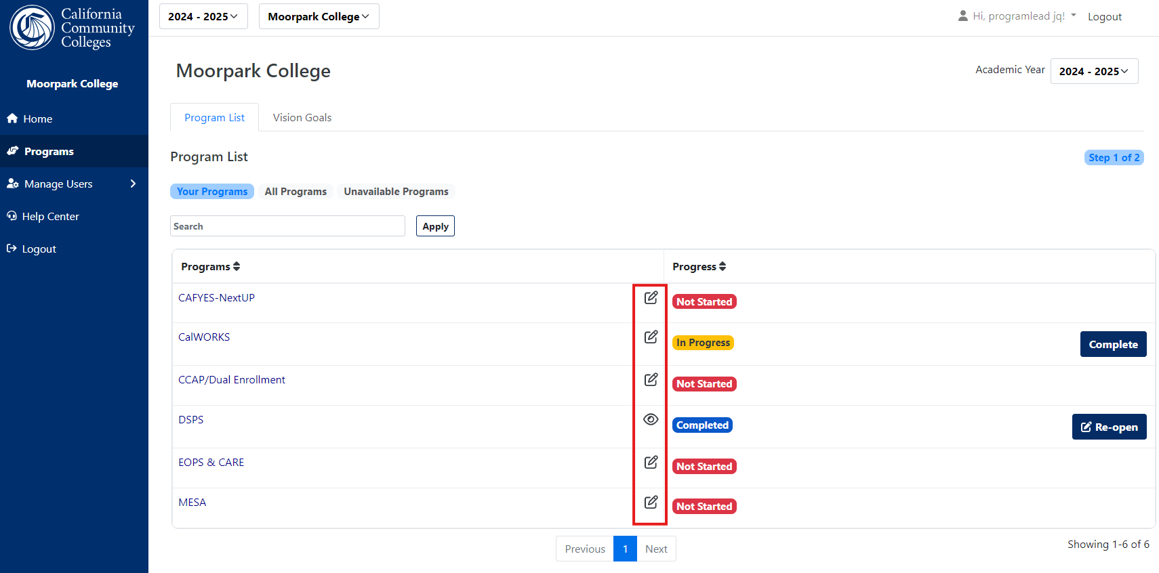The width and height of the screenshot is (1159, 573).
Task: Open the Academic Year dropdown
Action: point(1094,71)
